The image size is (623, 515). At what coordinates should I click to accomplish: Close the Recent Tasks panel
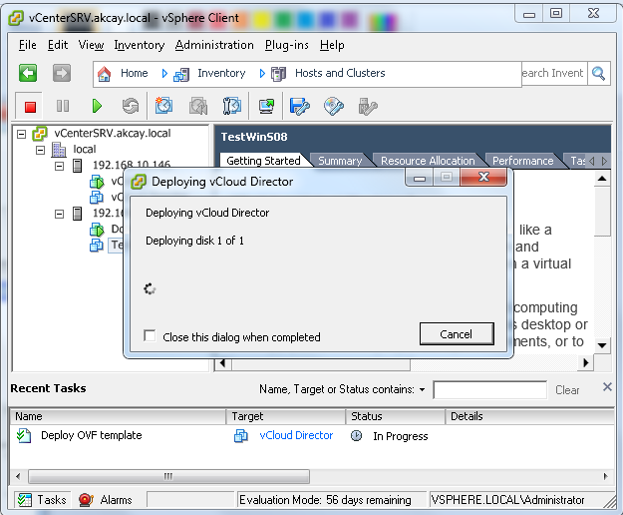point(607,387)
